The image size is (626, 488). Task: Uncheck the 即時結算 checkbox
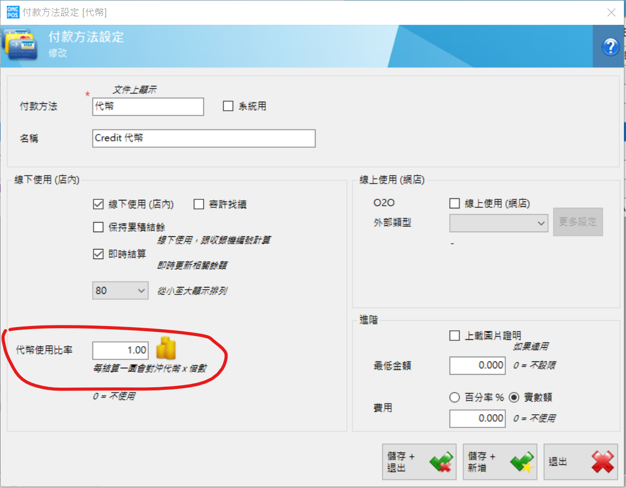[x=98, y=254]
